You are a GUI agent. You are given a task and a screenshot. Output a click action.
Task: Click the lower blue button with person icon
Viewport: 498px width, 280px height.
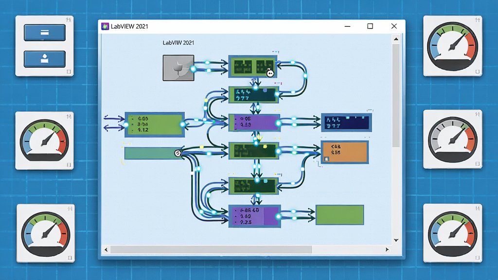pos(44,59)
